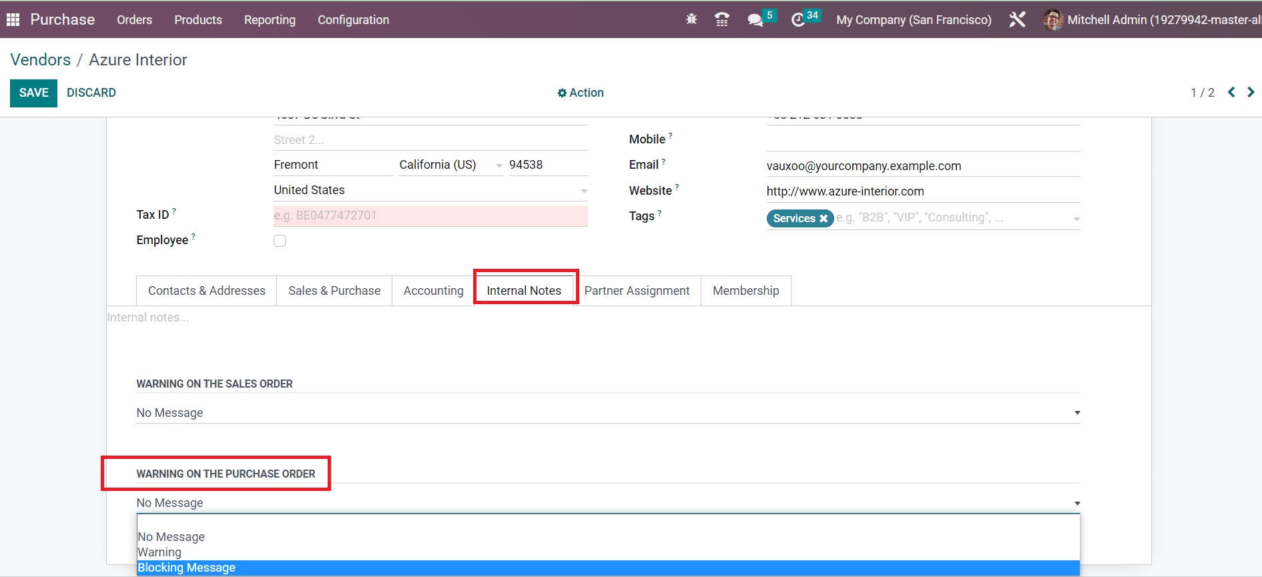Click the DISCARD button
The image size is (1262, 577).
tap(91, 93)
